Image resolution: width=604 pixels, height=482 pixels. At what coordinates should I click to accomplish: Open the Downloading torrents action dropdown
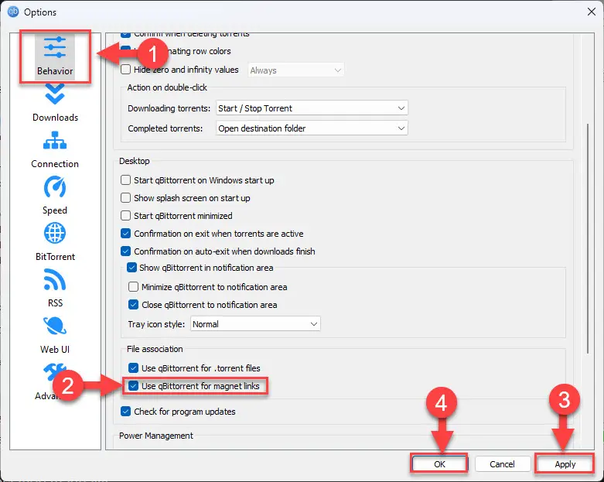pyautogui.click(x=312, y=108)
